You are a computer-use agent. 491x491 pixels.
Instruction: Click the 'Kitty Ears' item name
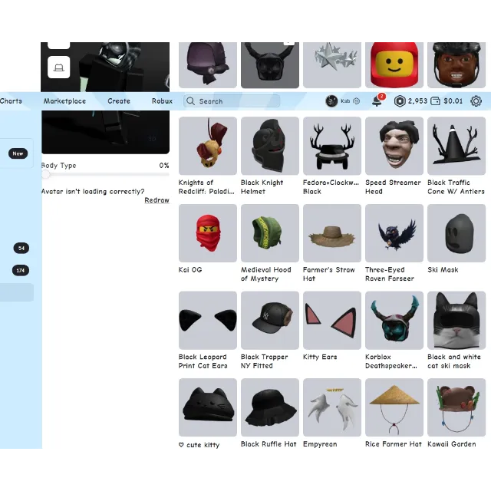320,357
